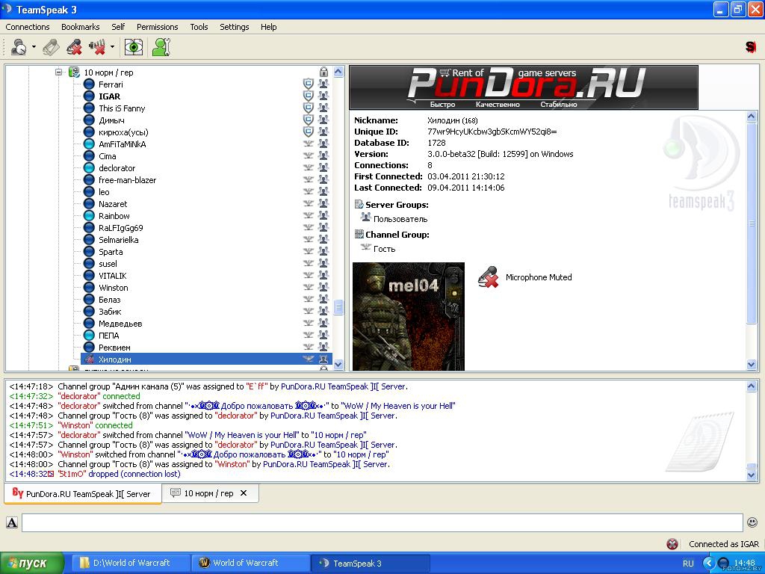Collapse the '10 норм / гер' channel
This screenshot has width=765, height=574.
point(58,72)
